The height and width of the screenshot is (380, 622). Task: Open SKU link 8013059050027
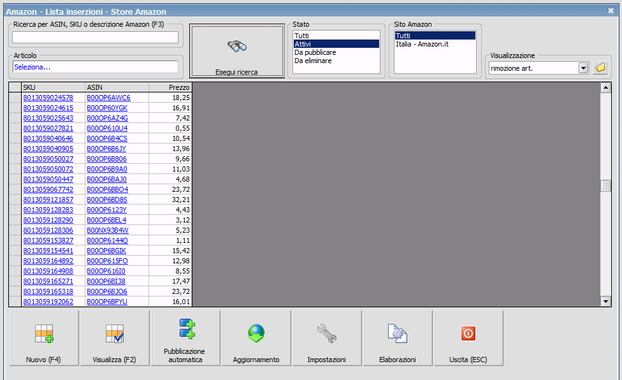[x=48, y=159]
